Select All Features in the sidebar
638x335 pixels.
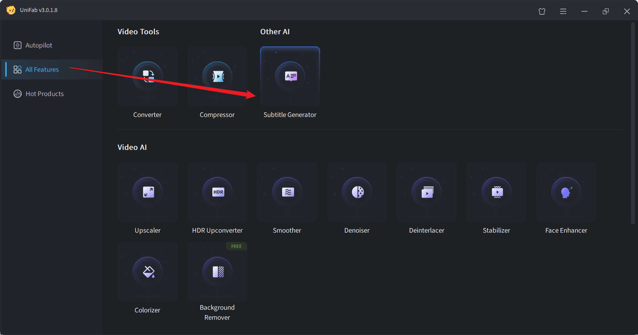pyautogui.click(x=52, y=69)
